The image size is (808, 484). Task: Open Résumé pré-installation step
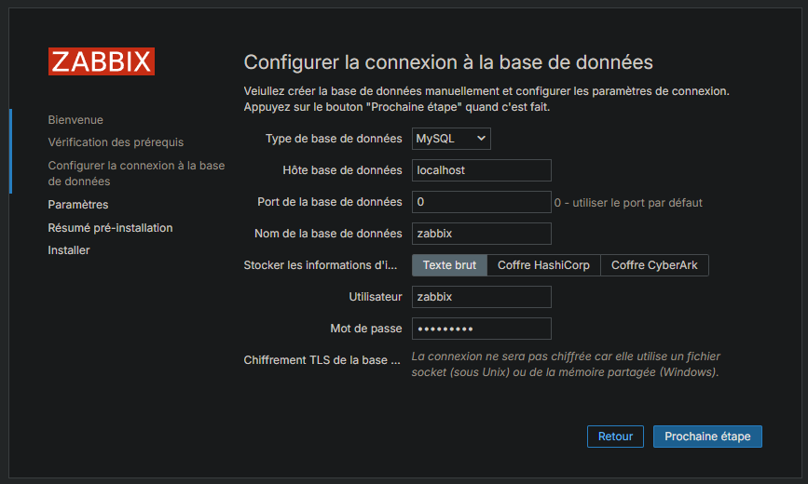point(110,228)
